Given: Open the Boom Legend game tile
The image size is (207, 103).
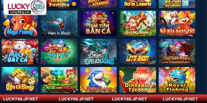Looking at the screenshot, I should coord(138,4).
